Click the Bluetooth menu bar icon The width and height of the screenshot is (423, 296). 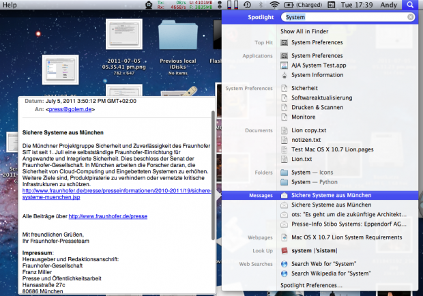click(x=260, y=5)
